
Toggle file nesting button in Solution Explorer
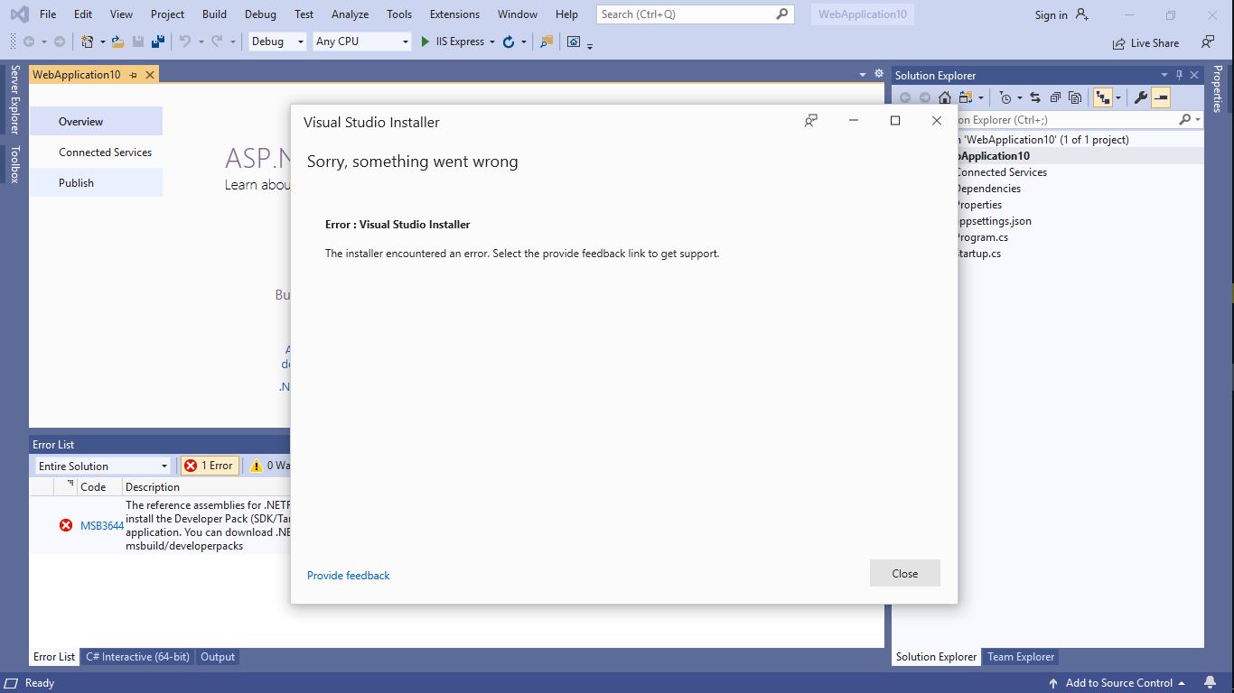[x=1102, y=97]
